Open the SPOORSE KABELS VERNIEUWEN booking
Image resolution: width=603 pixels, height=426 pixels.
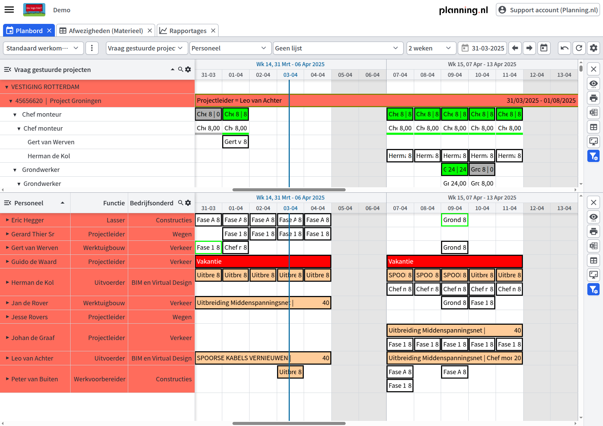coord(263,358)
